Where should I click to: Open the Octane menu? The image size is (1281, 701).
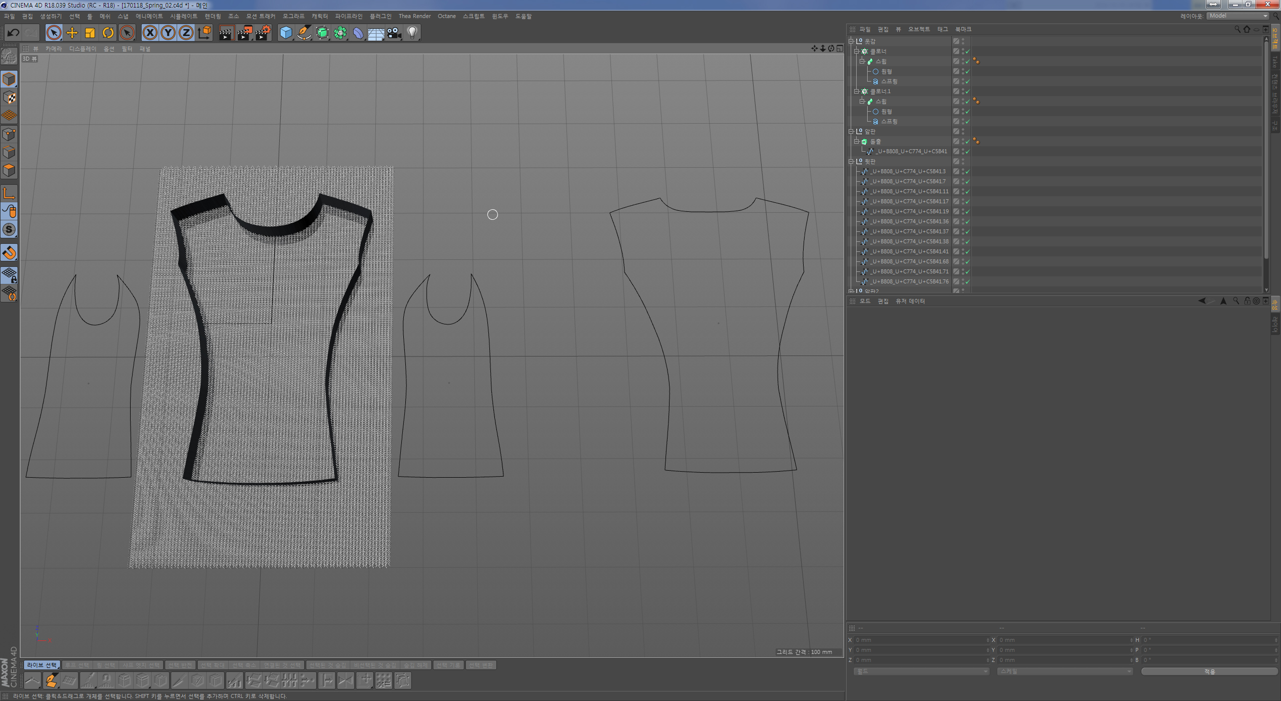click(x=447, y=16)
